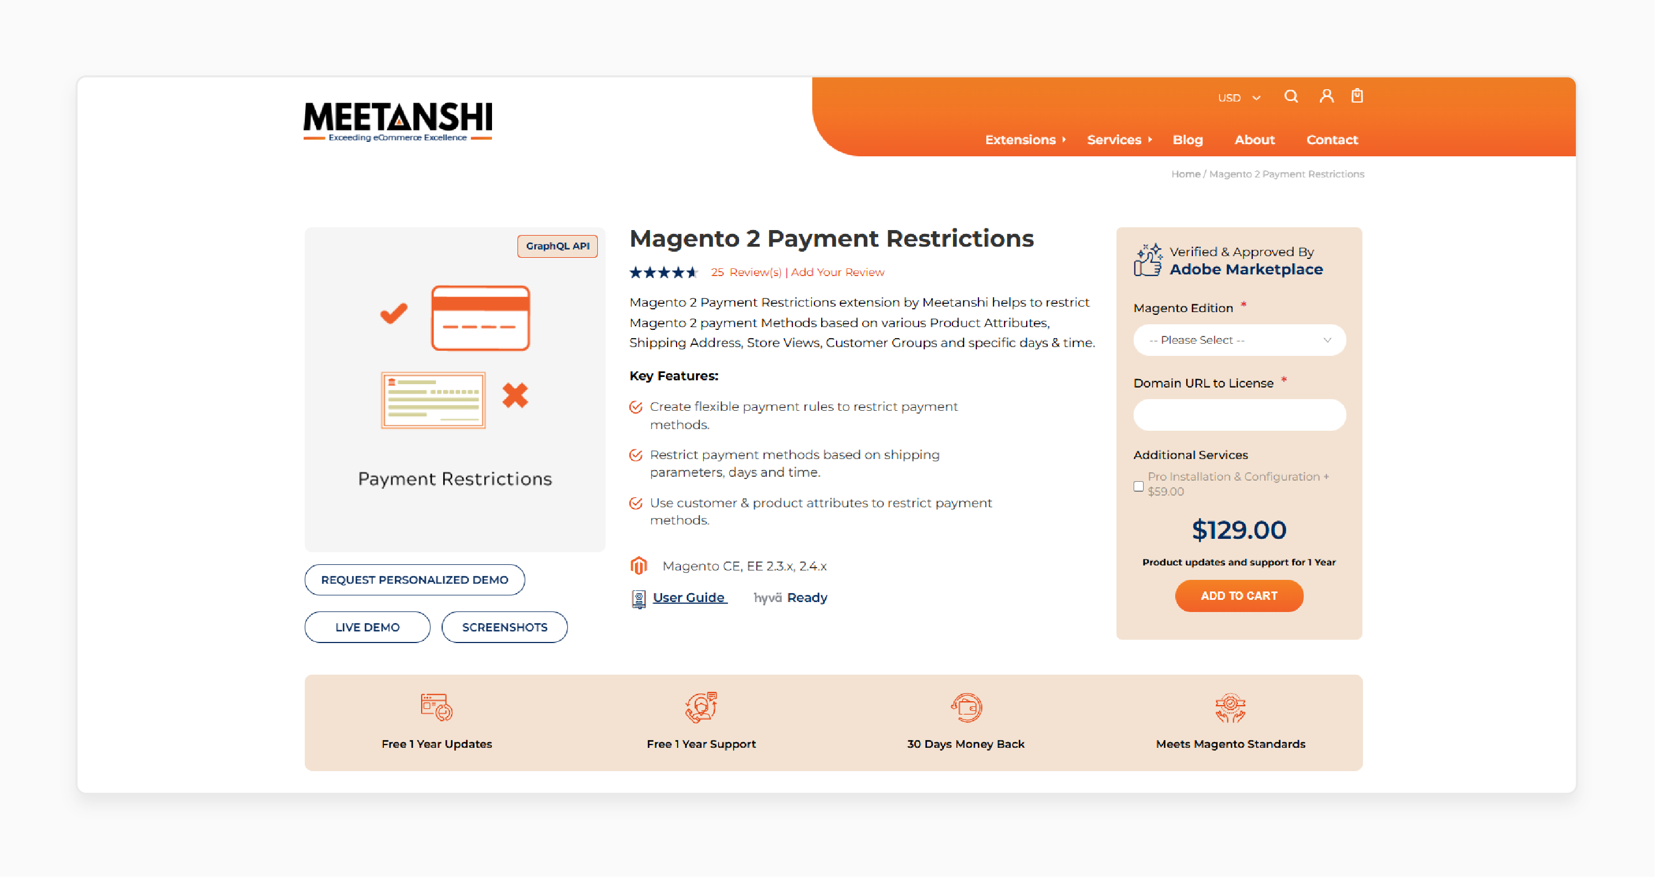Click the User Guide document icon
Image resolution: width=1655 pixels, height=877 pixels.
pos(638,598)
